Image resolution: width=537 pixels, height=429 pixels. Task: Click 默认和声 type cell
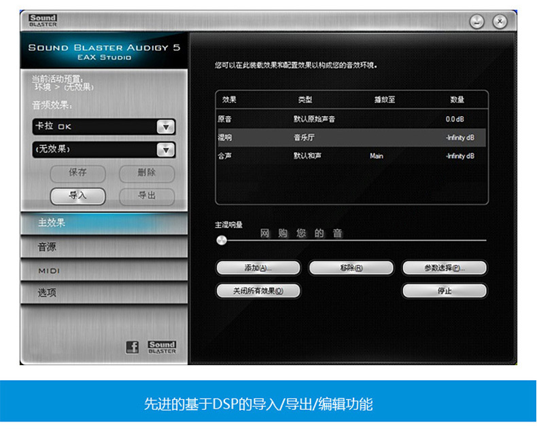point(307,156)
